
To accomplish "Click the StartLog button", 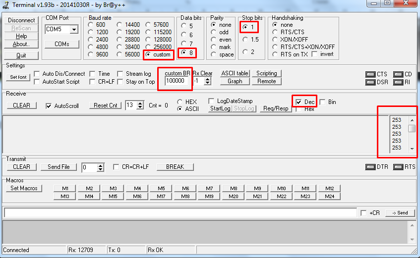I will click(220, 108).
